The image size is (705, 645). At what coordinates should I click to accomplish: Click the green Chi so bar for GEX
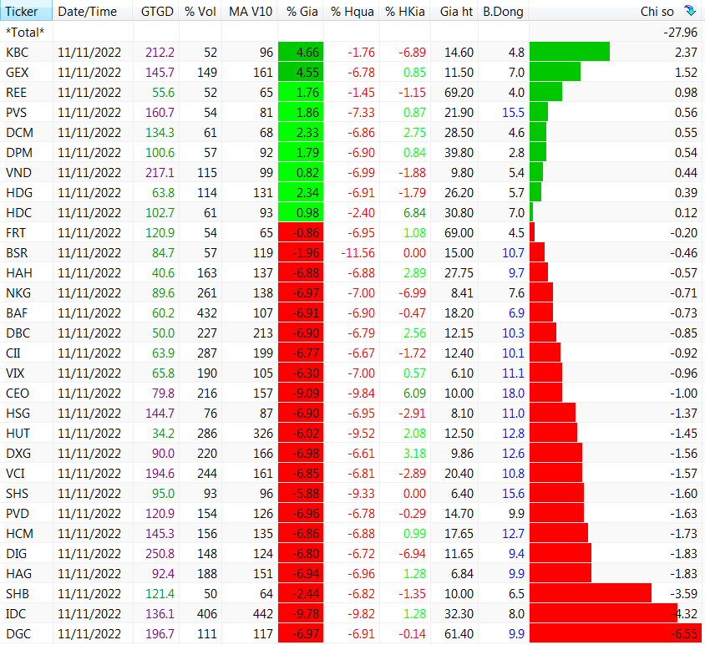[555, 73]
